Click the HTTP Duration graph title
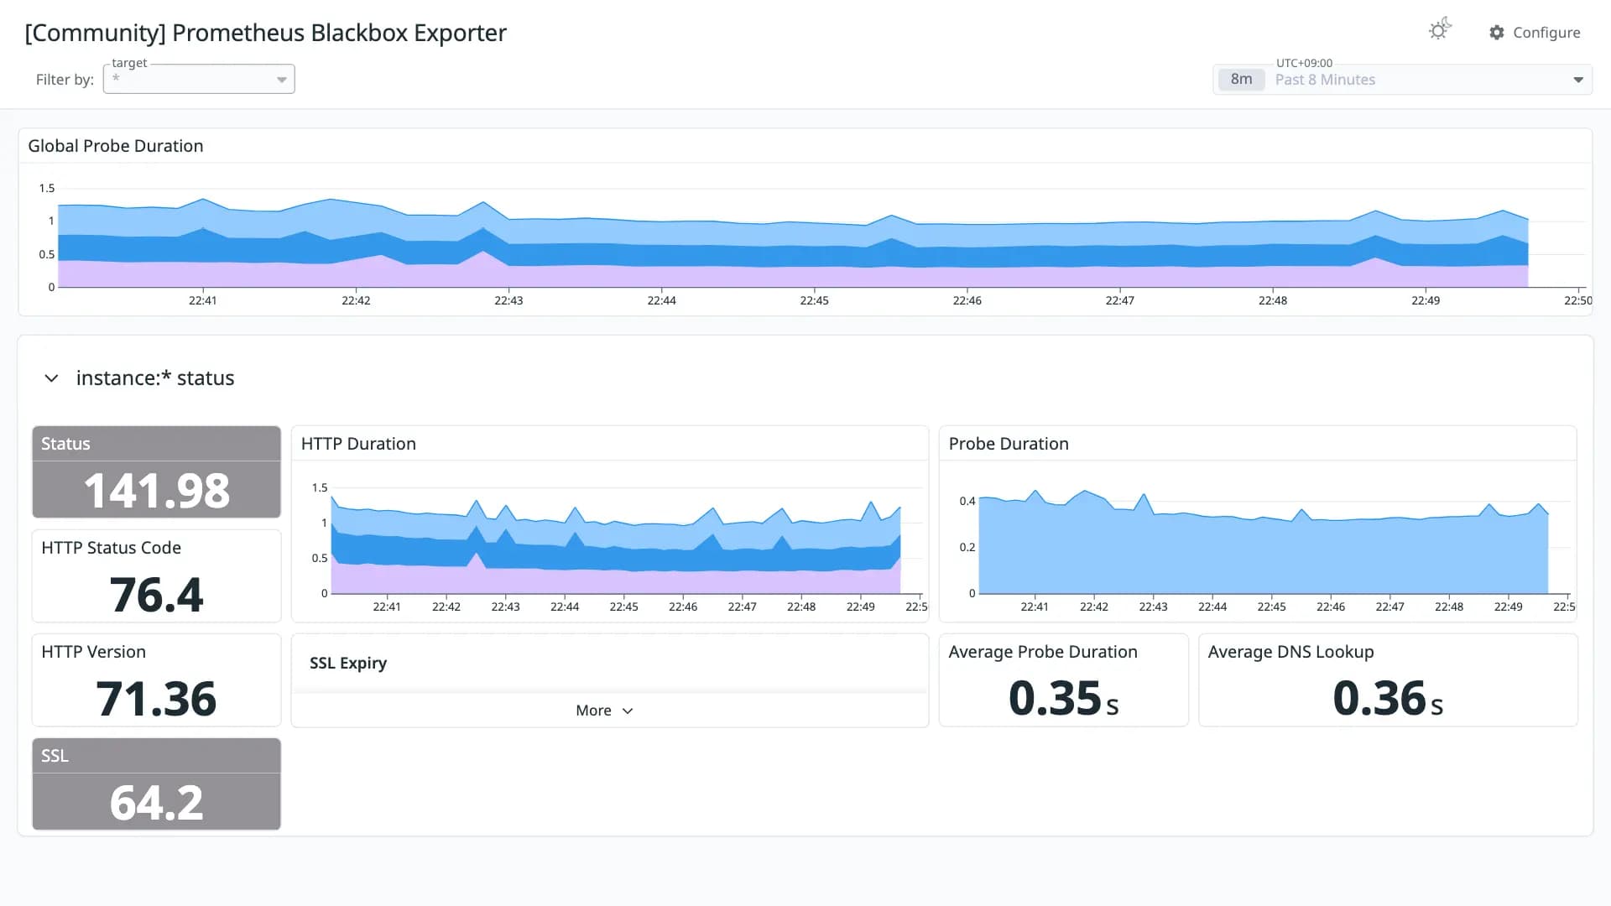The image size is (1611, 906). [x=358, y=444]
